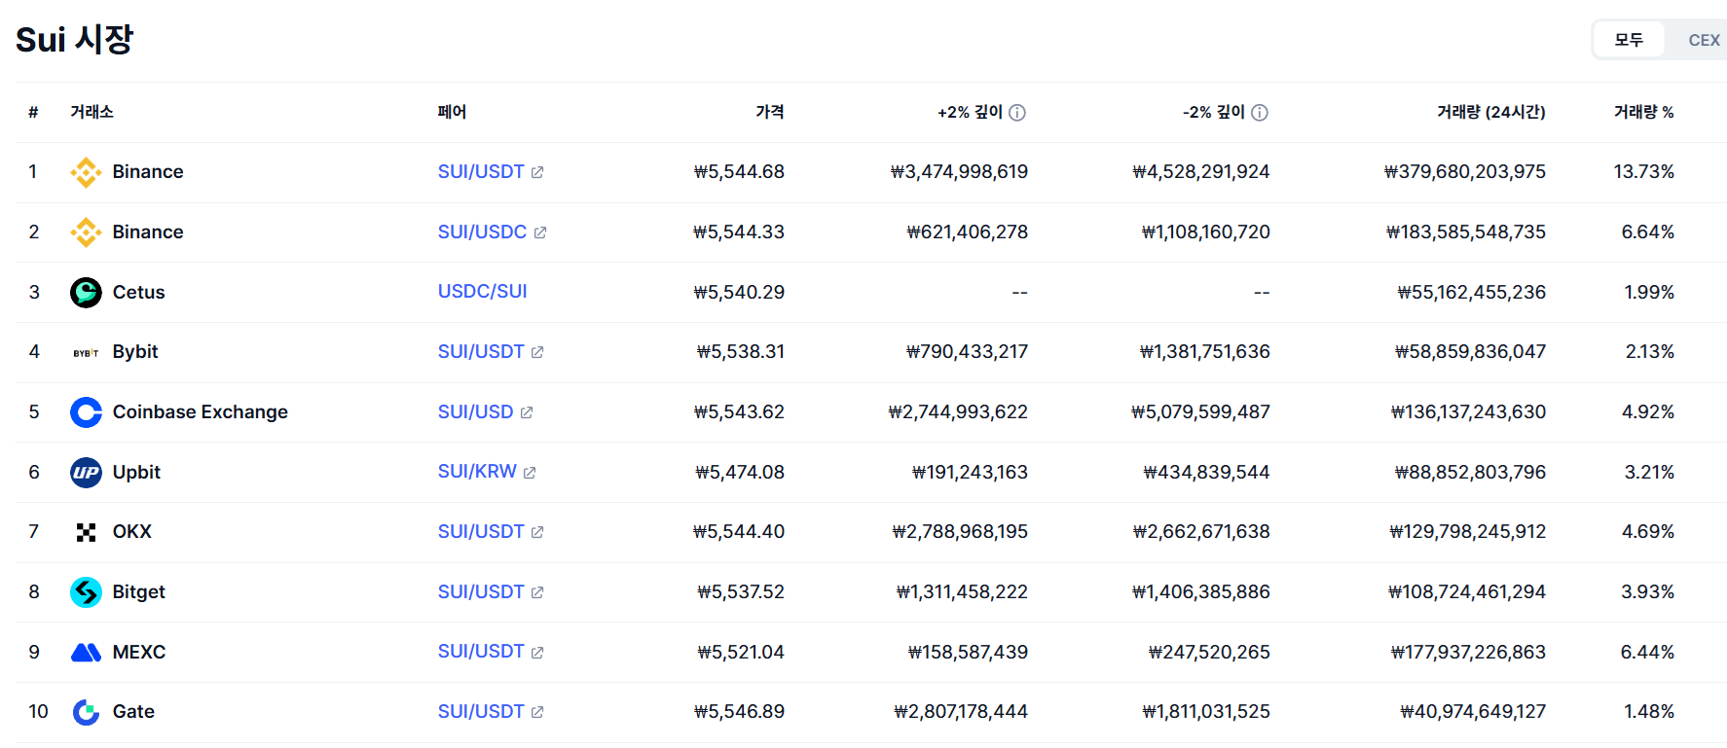Open external link icon for OKX SUI/USDT
The width and height of the screenshot is (1727, 748).
click(x=537, y=532)
